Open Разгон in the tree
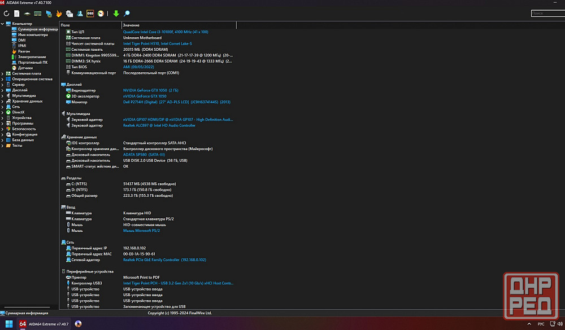 (24, 51)
